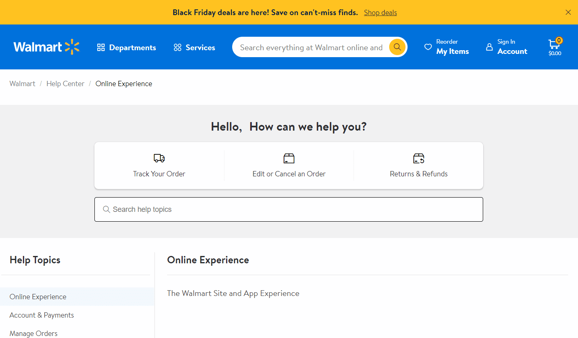Click the Search help topics field
Screen dimensions: 578x338
click(x=289, y=209)
